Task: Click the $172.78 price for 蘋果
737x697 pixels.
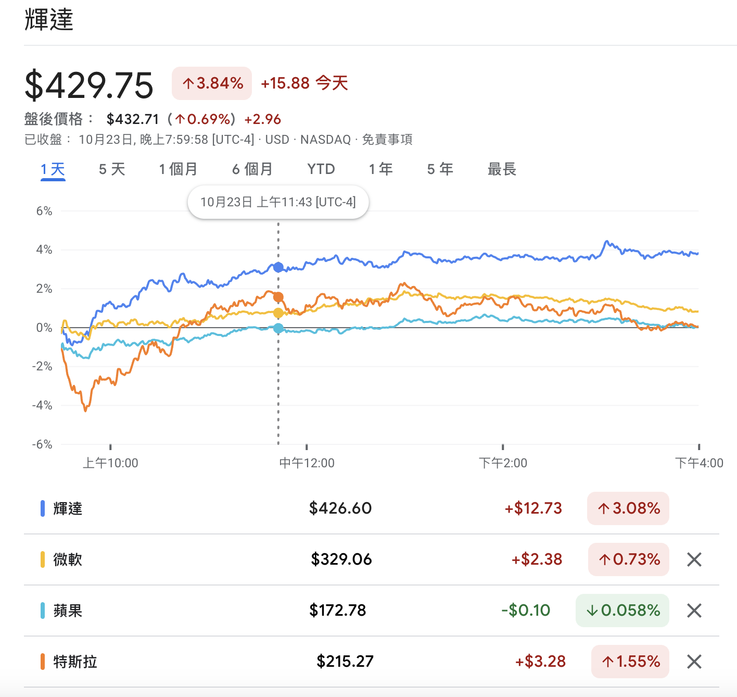Action: pyautogui.click(x=338, y=611)
